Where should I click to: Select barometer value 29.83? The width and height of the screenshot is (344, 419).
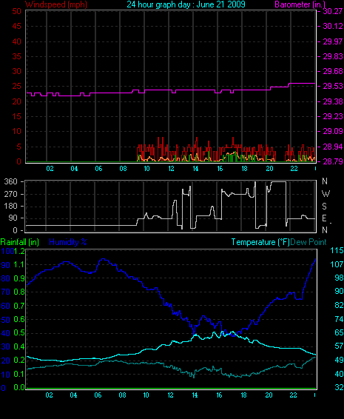pos(332,56)
